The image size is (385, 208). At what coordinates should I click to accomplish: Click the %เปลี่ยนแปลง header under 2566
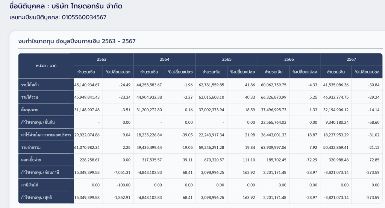tap(305, 72)
